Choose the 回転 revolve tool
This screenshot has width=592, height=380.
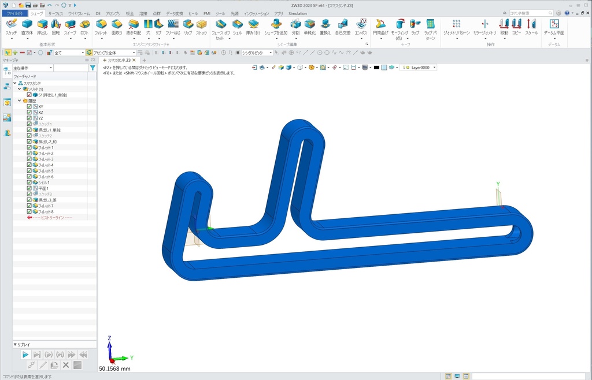56,27
